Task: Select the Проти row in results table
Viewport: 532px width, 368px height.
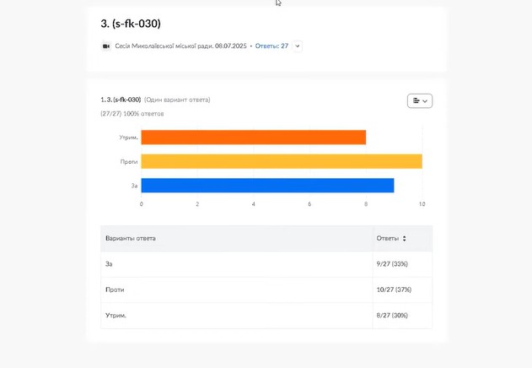Action: click(236, 290)
